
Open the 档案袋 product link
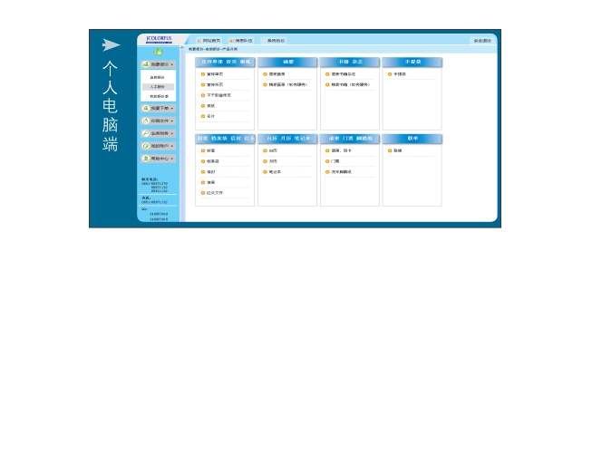coord(212,161)
